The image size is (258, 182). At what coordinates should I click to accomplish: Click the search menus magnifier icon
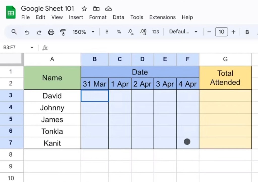(x=14, y=32)
